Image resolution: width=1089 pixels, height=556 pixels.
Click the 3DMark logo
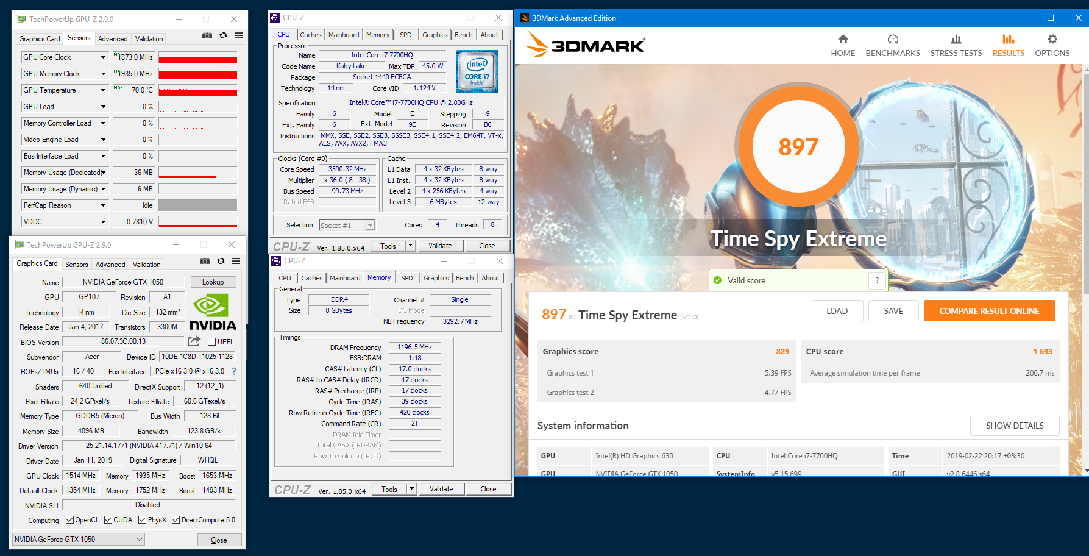pyautogui.click(x=585, y=45)
